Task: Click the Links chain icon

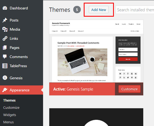Action: point(5,38)
